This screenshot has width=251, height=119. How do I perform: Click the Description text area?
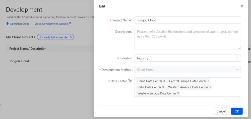187,38
